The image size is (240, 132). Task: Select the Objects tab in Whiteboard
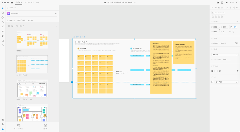(21, 20)
